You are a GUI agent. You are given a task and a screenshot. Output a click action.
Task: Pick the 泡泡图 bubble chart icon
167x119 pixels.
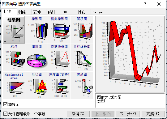pyautogui.click(x=82, y=86)
